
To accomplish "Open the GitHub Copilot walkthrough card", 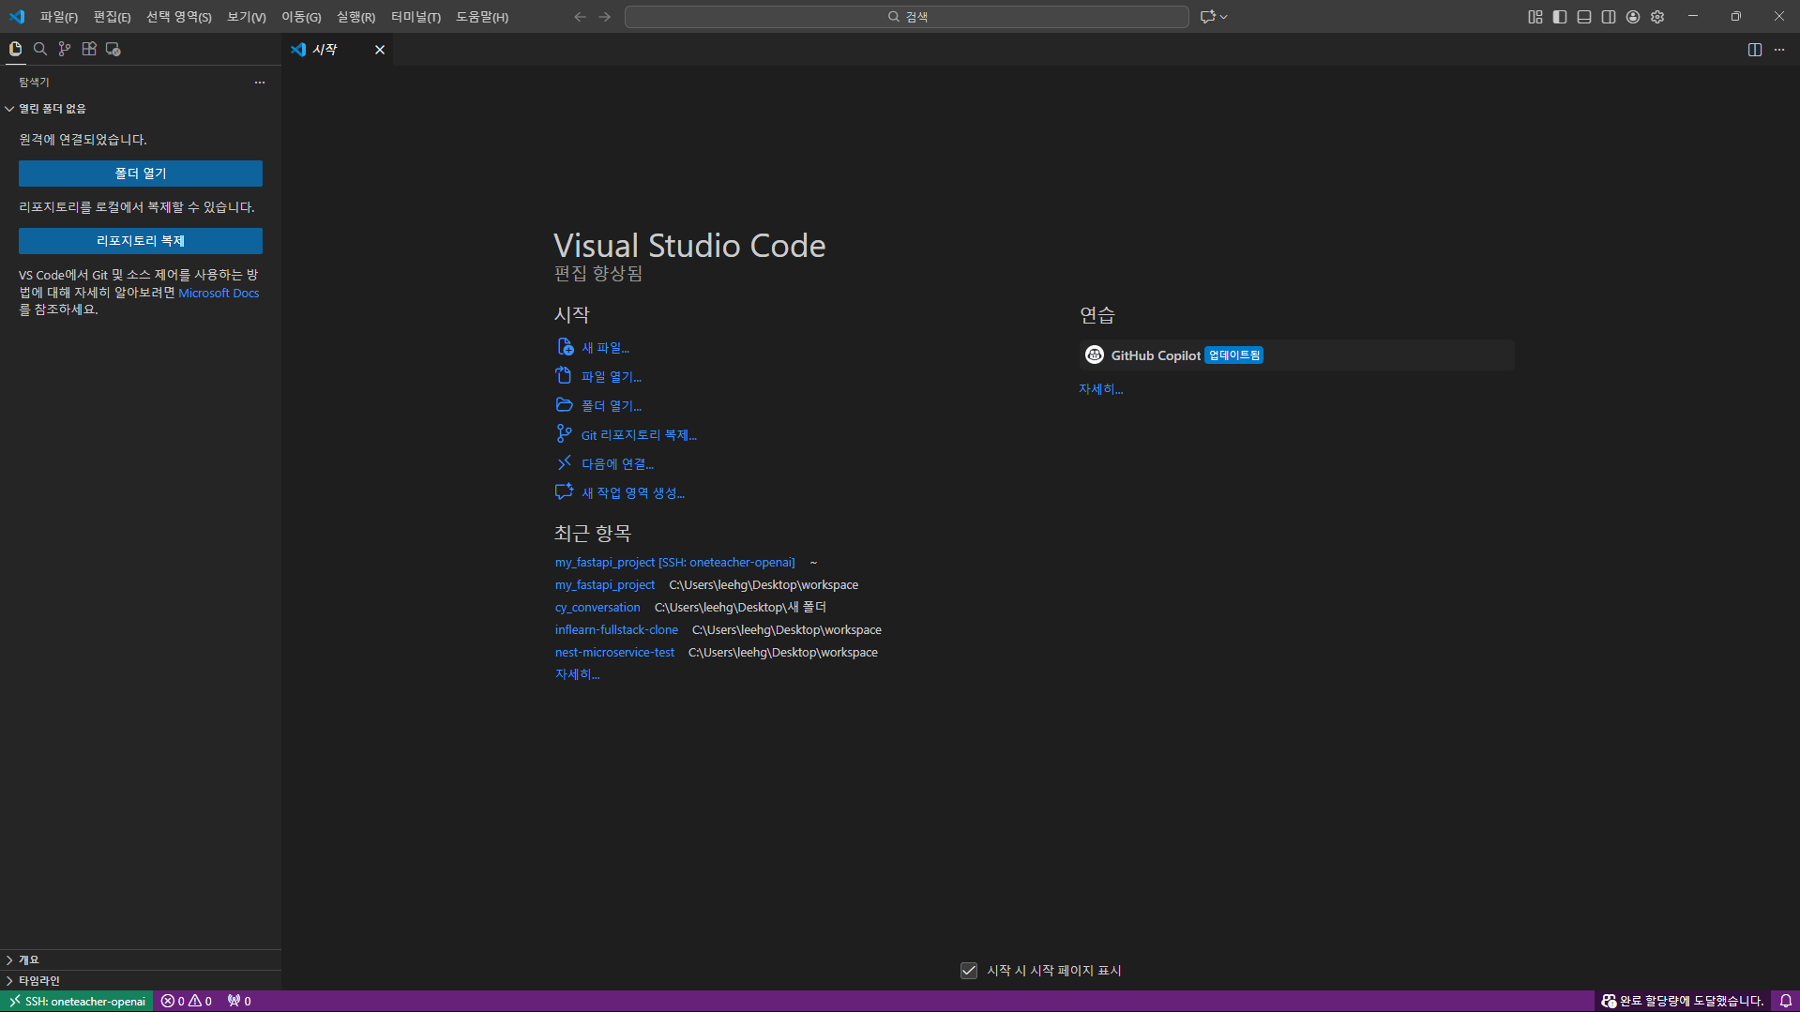I will coord(1296,355).
